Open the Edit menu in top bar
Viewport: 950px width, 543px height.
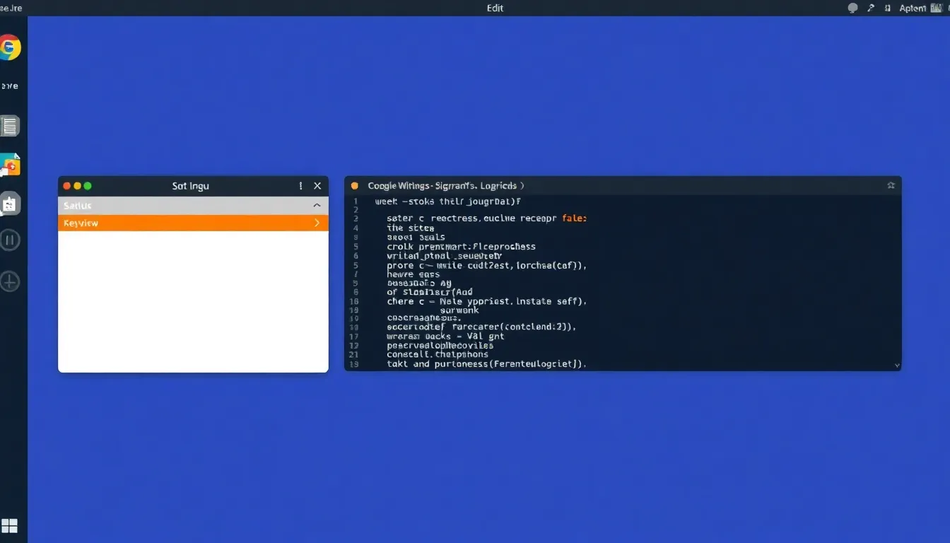[x=495, y=8]
